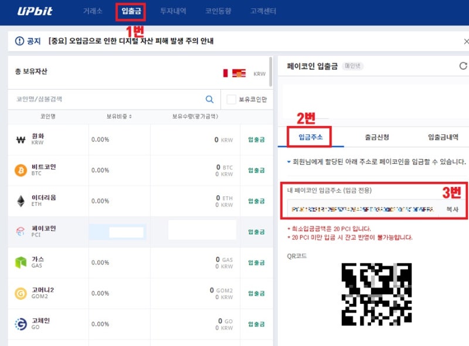
Task: Sort by 보유비중 column
Action: (x=119, y=117)
